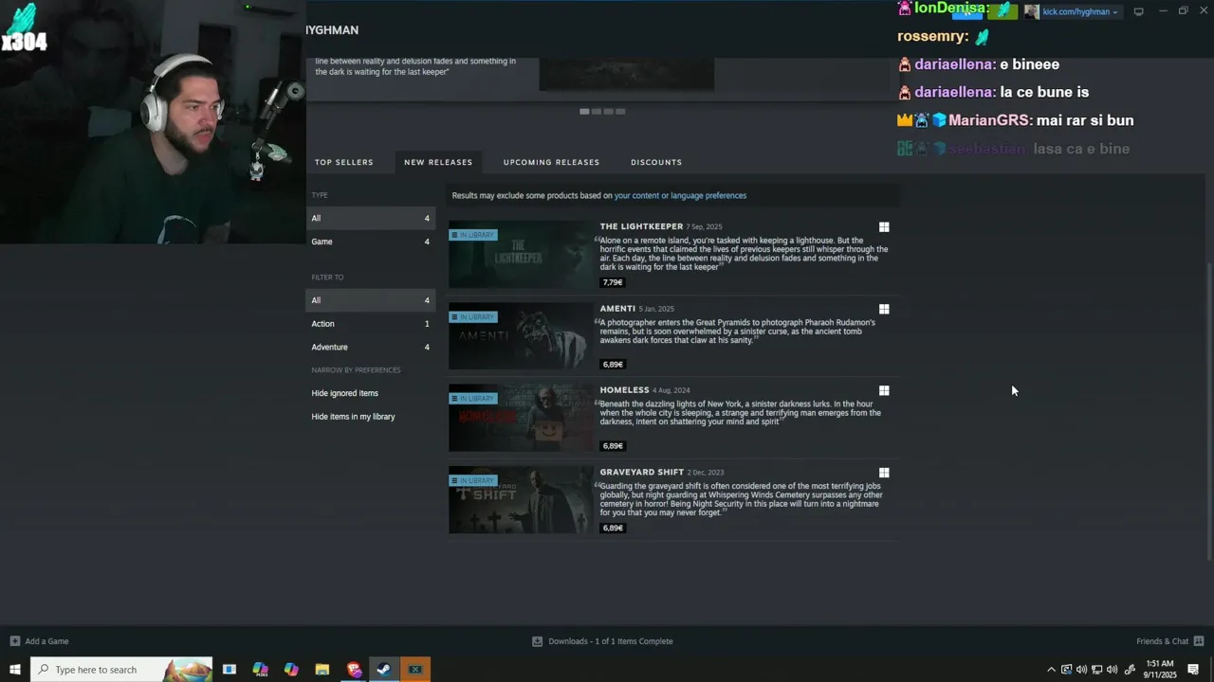
Task: Open Add a Game
Action: click(x=46, y=641)
